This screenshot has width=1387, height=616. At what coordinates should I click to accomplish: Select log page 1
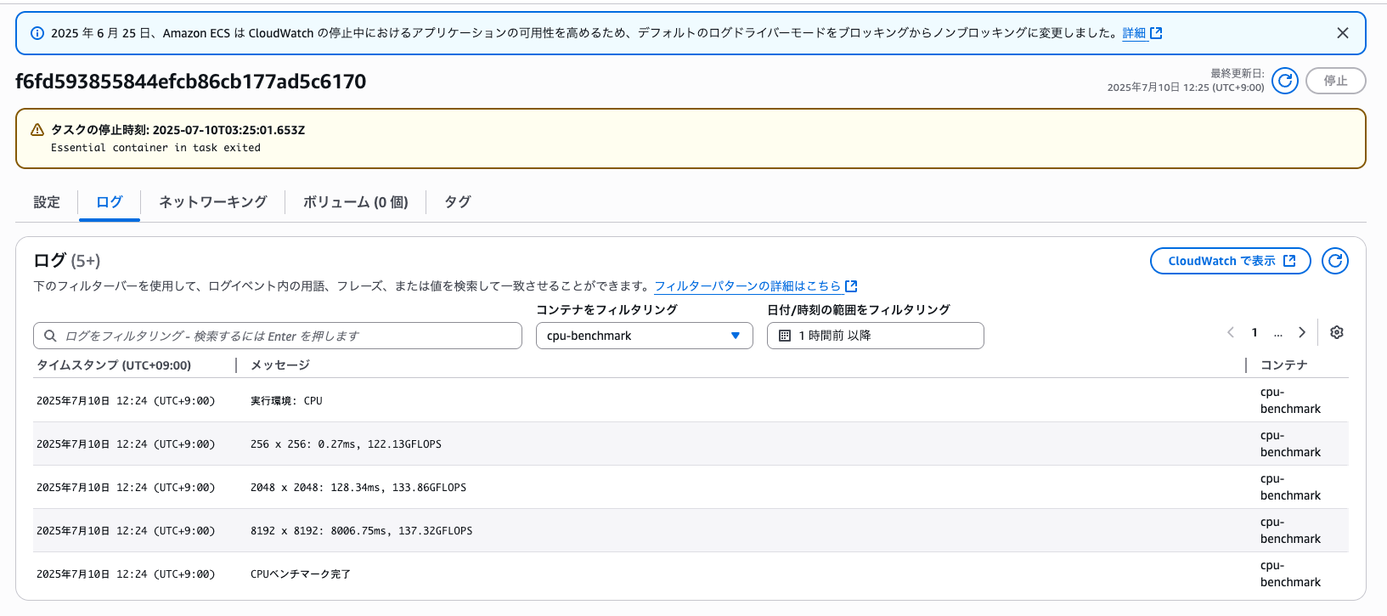click(x=1255, y=332)
